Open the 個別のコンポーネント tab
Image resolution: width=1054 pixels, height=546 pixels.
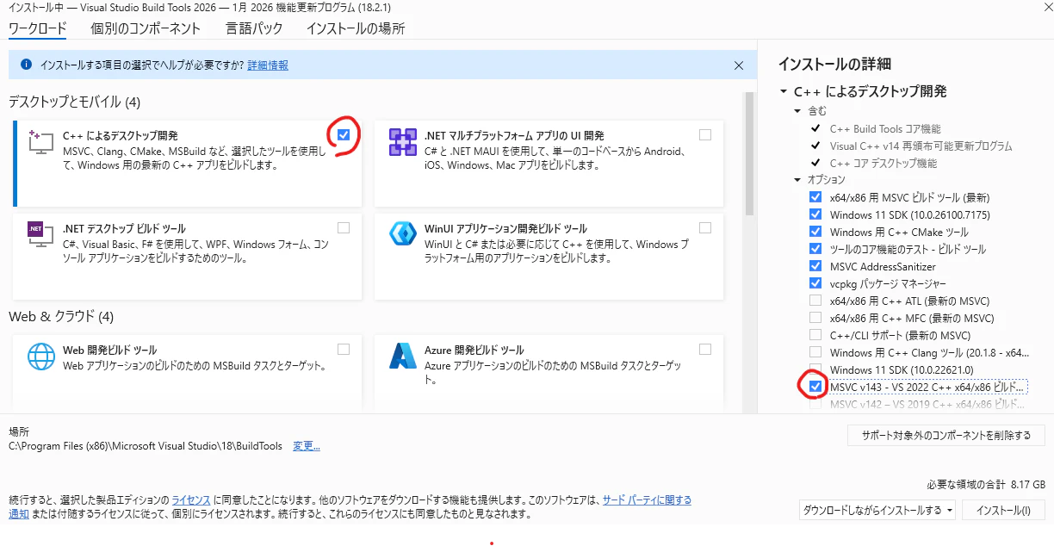pyautogui.click(x=146, y=28)
